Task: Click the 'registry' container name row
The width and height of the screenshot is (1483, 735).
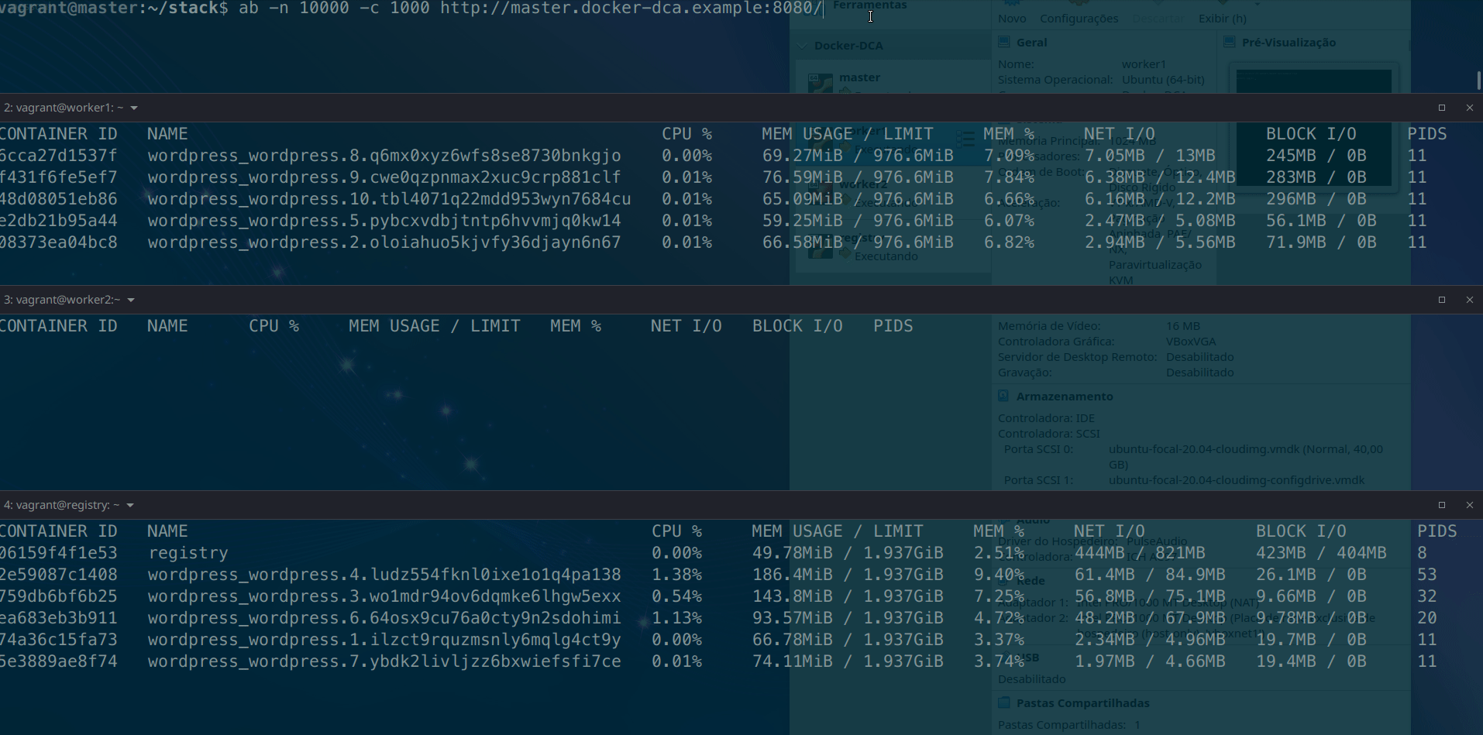Action: point(188,553)
